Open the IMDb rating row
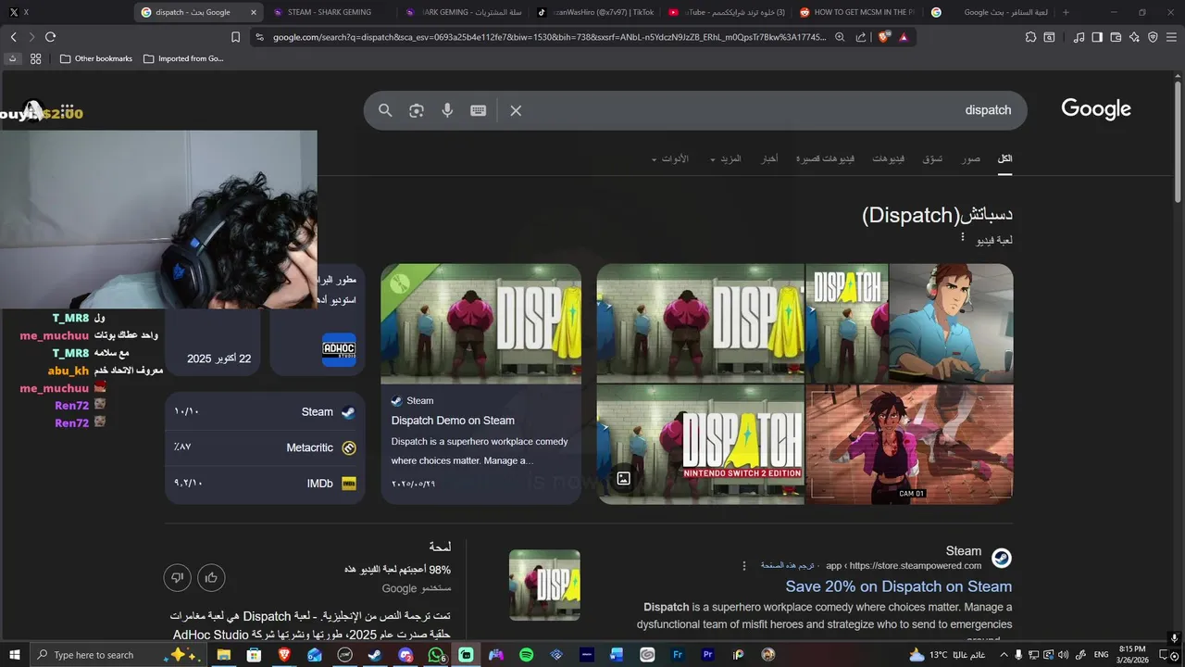Screen dimensions: 1185x667 [265, 484]
